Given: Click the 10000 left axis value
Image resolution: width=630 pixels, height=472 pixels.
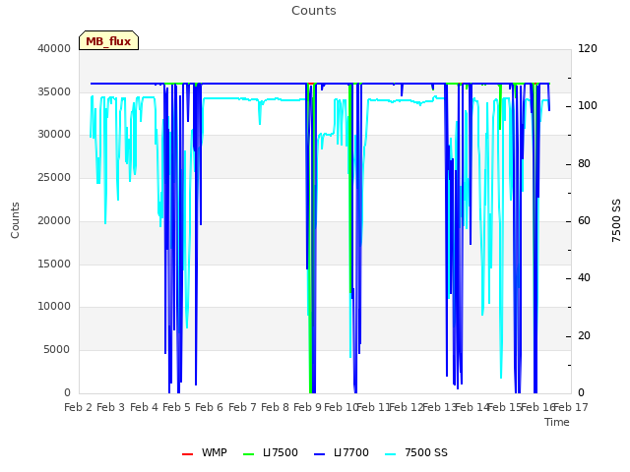Looking at the screenshot, I should [x=54, y=307].
